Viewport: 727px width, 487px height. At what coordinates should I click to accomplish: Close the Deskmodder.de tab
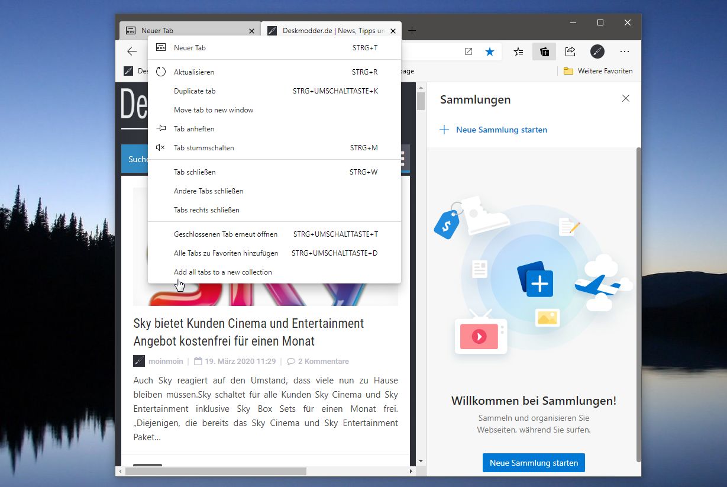[394, 30]
